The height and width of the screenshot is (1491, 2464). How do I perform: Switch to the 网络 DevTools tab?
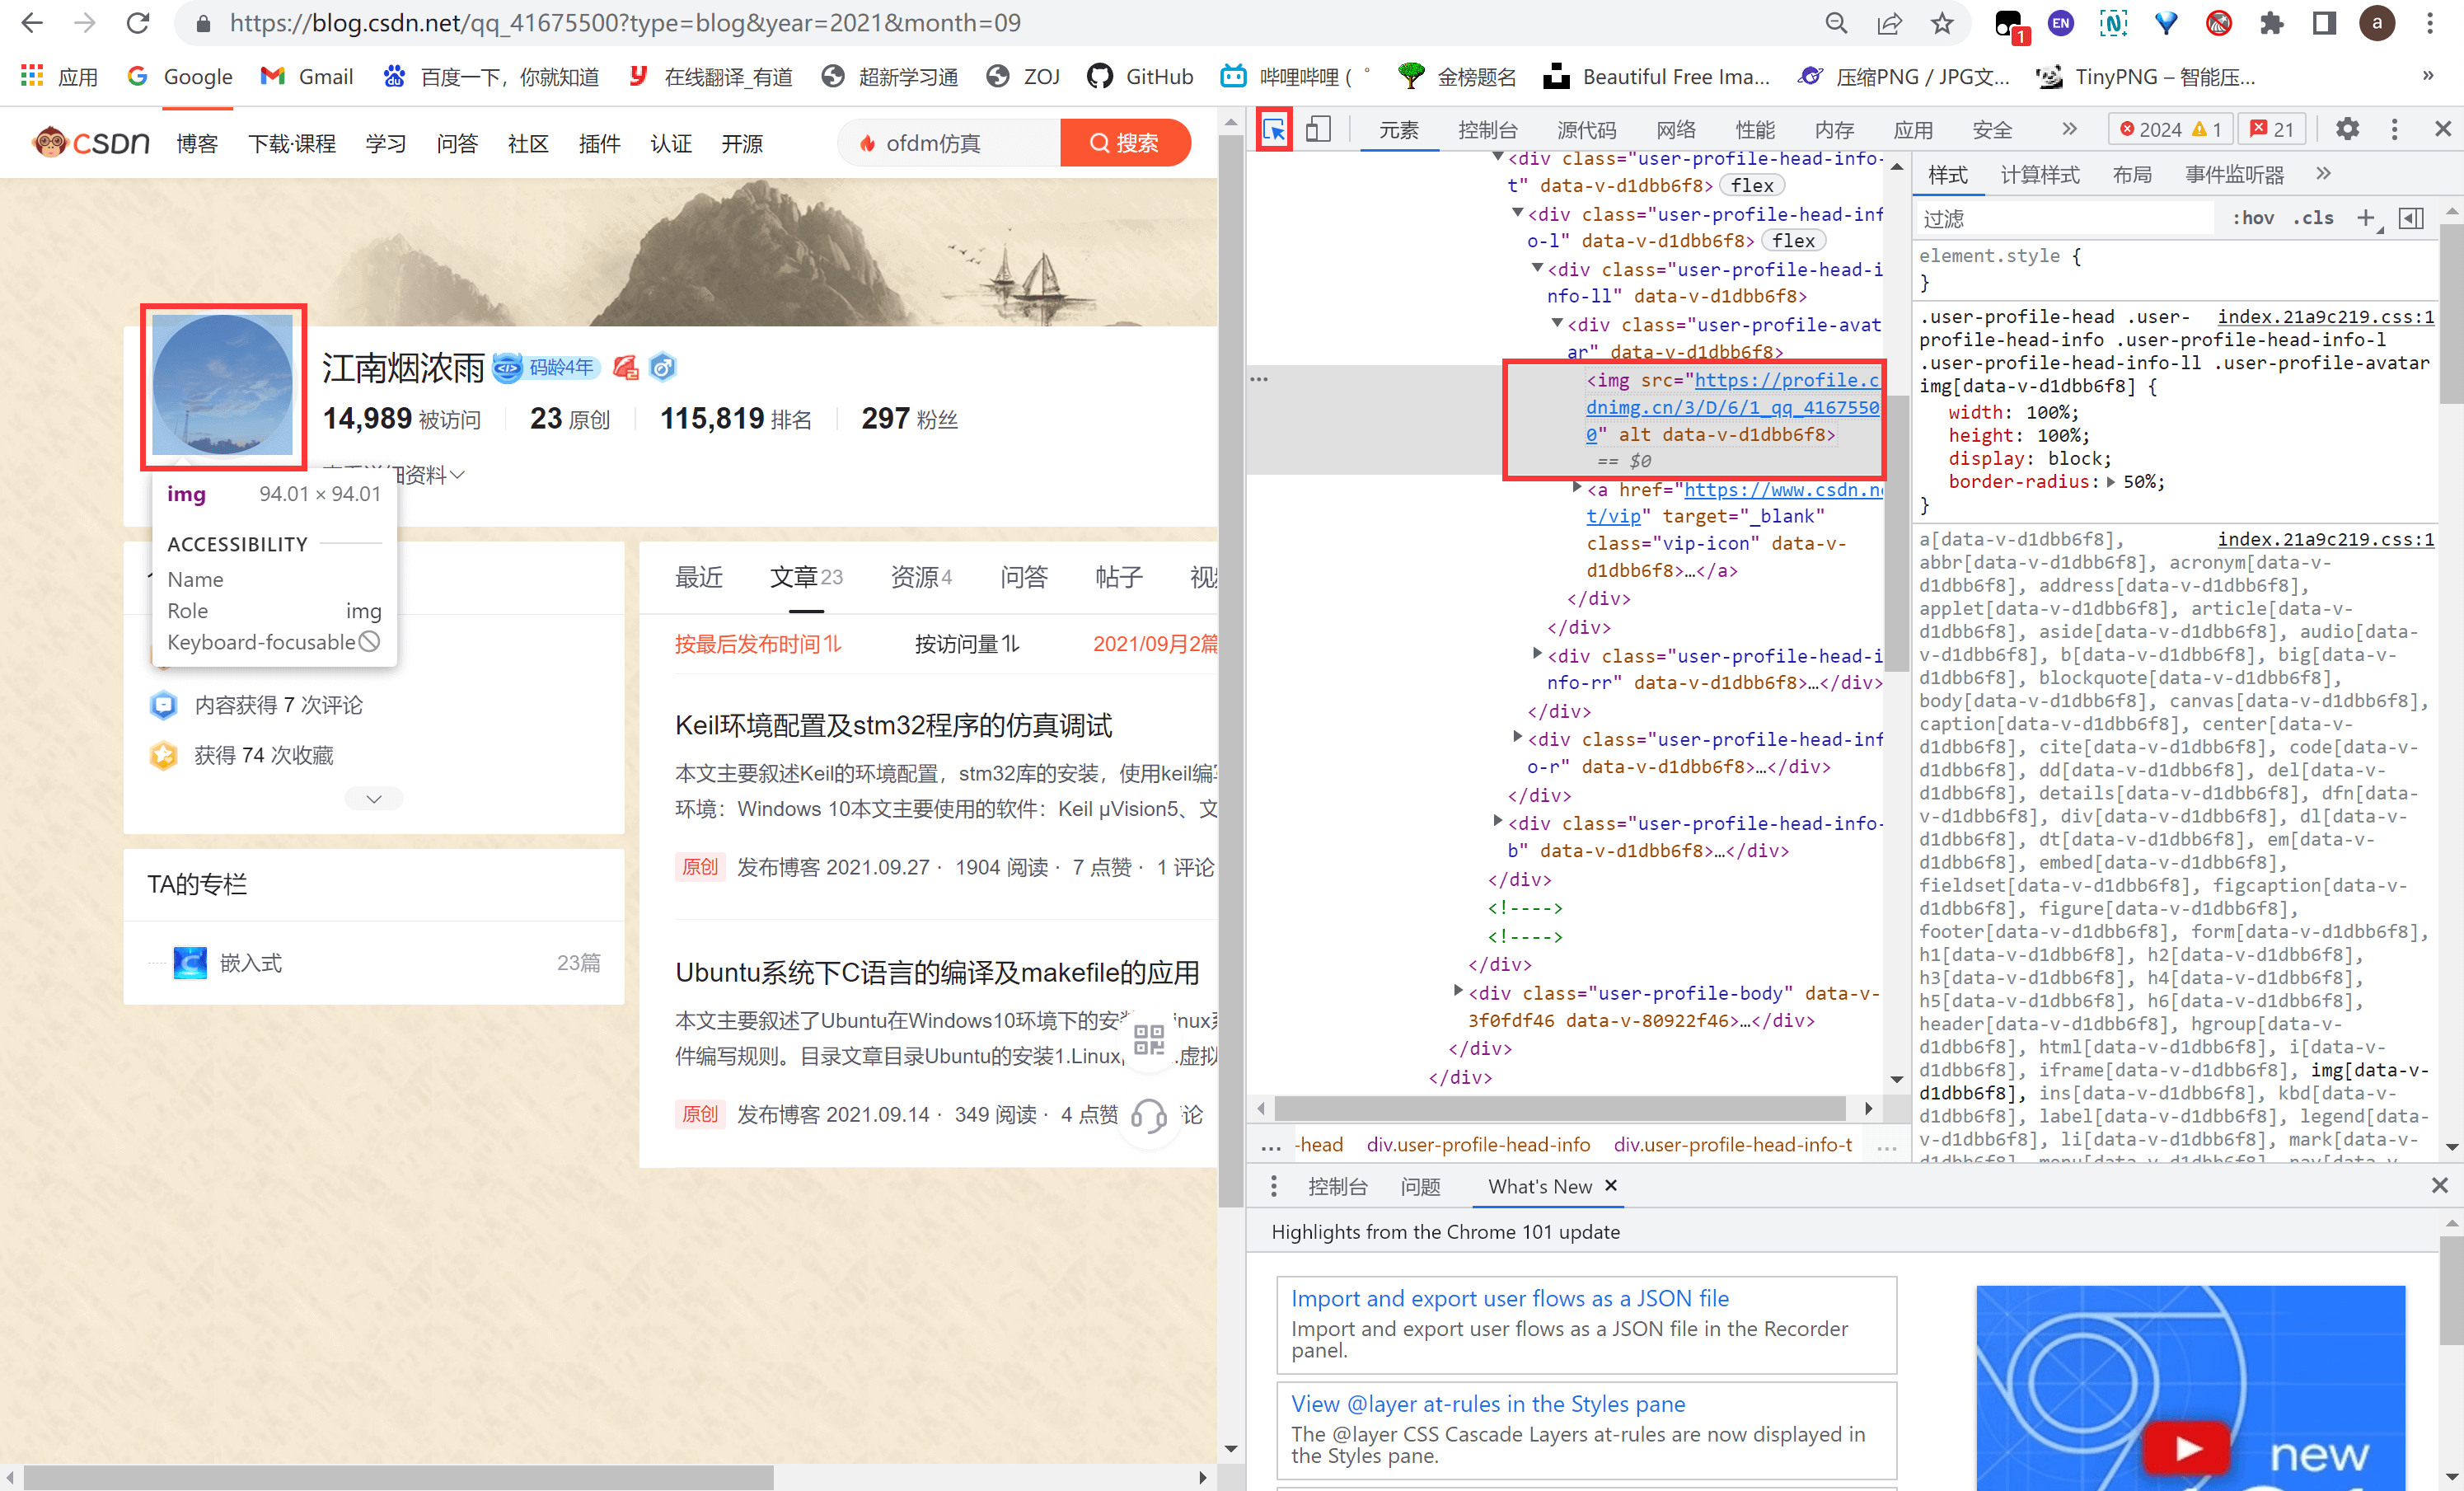click(x=1676, y=129)
